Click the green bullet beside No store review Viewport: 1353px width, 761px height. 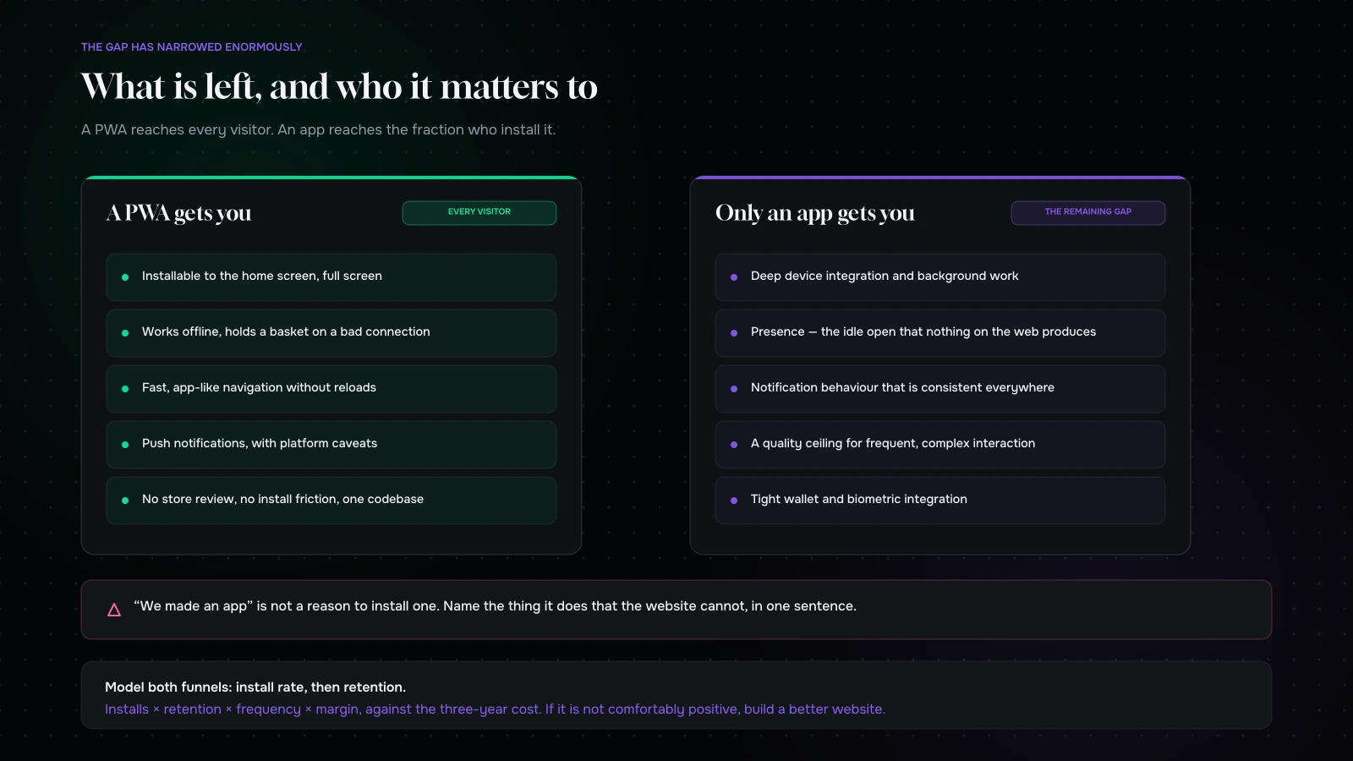pyautogui.click(x=125, y=501)
